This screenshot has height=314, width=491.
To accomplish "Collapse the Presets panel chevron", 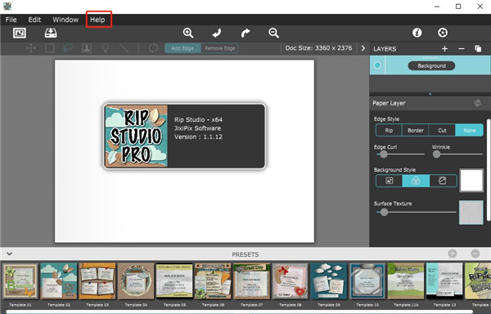I will tap(9, 253).
